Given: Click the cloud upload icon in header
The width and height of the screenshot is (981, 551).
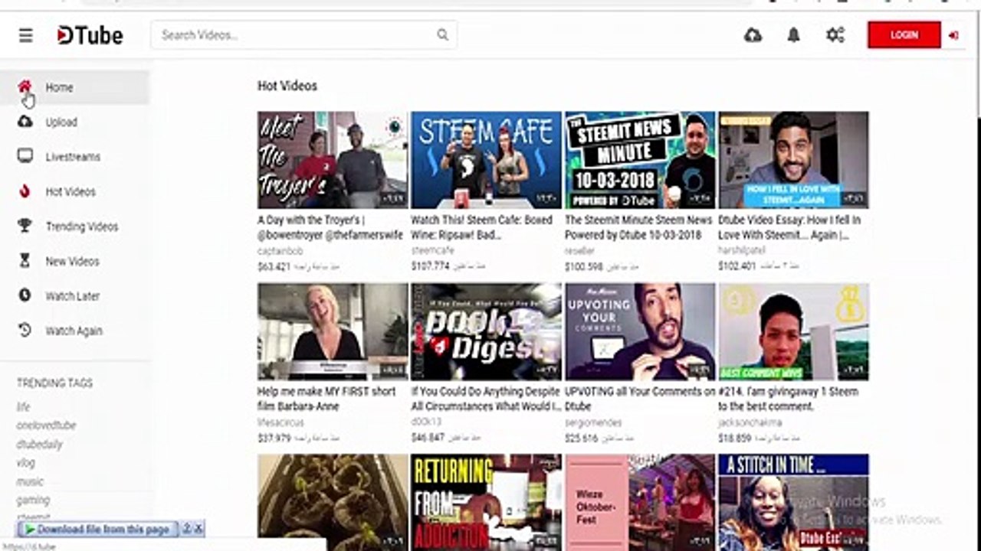Looking at the screenshot, I should (x=753, y=35).
